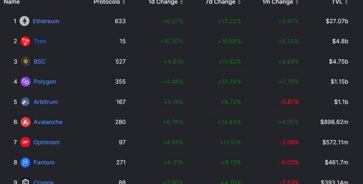Open the Optimism chain link

click(x=46, y=142)
